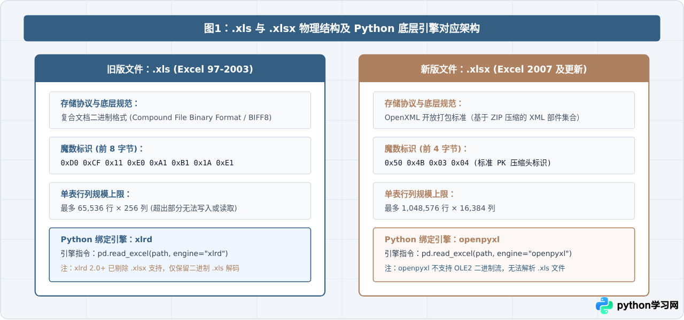Click the Python logo icon

tap(604, 306)
